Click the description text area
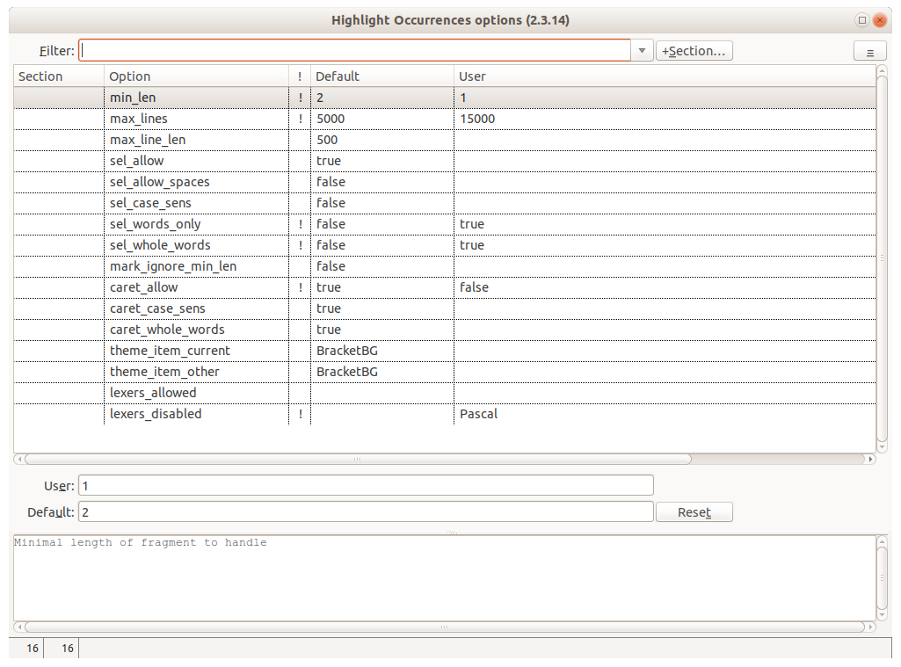 pos(445,578)
